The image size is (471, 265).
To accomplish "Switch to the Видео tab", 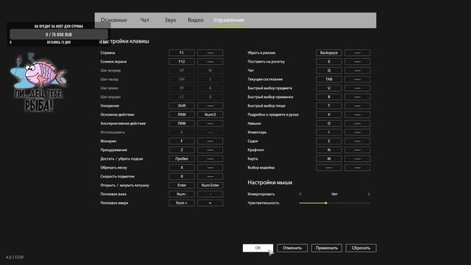I will tap(196, 20).
